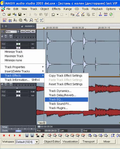Jump to project end red arrow
This screenshot has width=120, height=149.
coord(20,135)
